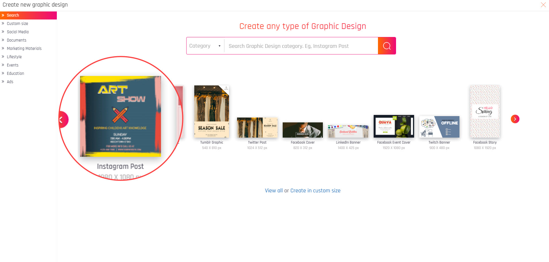Choose the LinkedIn Banner thumbnail

coord(348,131)
